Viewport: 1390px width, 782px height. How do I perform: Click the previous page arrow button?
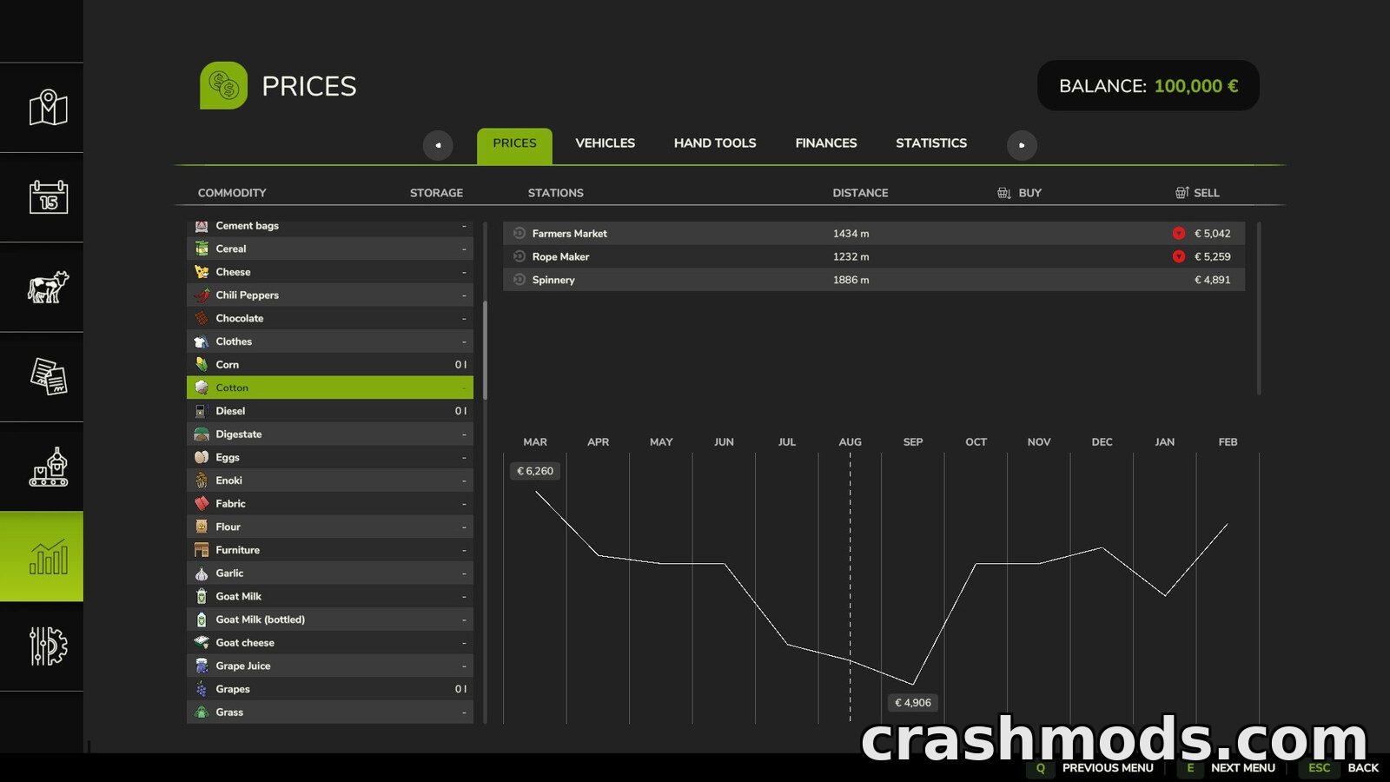pos(438,145)
